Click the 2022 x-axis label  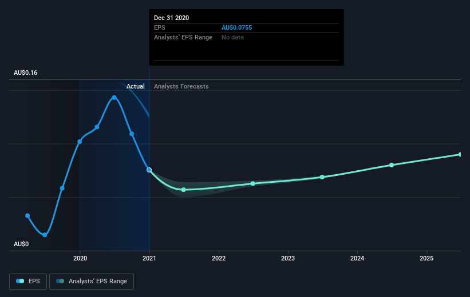219,258
